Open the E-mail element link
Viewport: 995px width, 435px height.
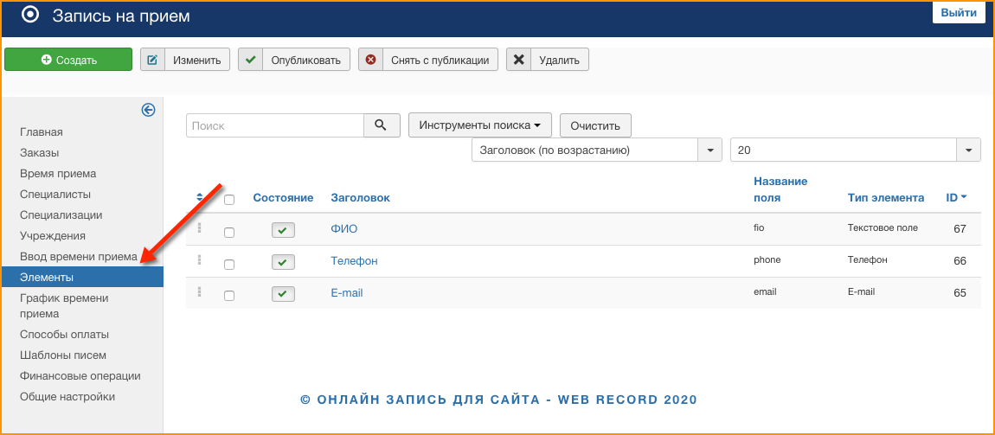coord(346,292)
